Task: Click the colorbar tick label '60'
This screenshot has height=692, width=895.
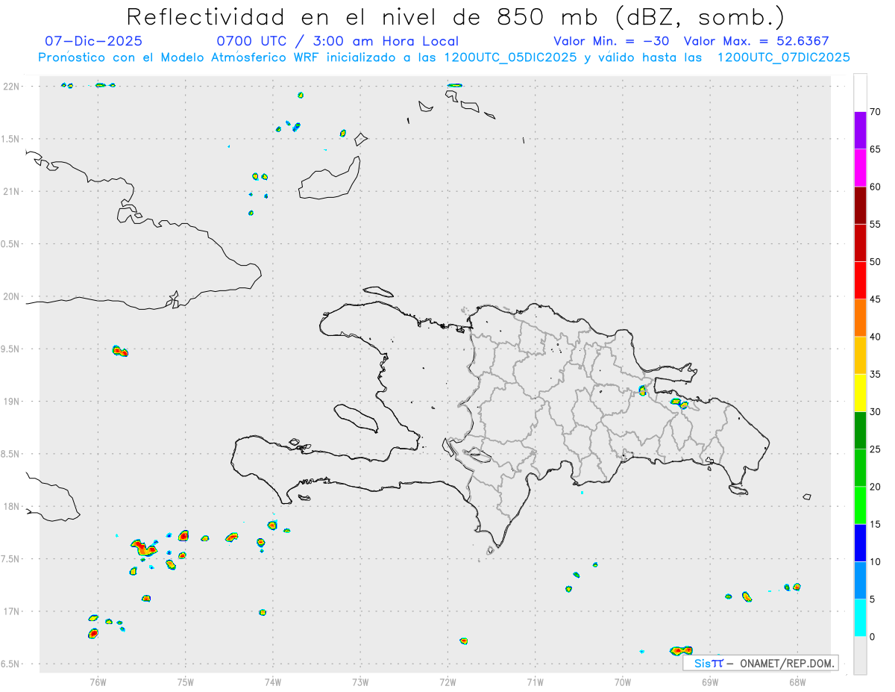Action: click(x=875, y=187)
